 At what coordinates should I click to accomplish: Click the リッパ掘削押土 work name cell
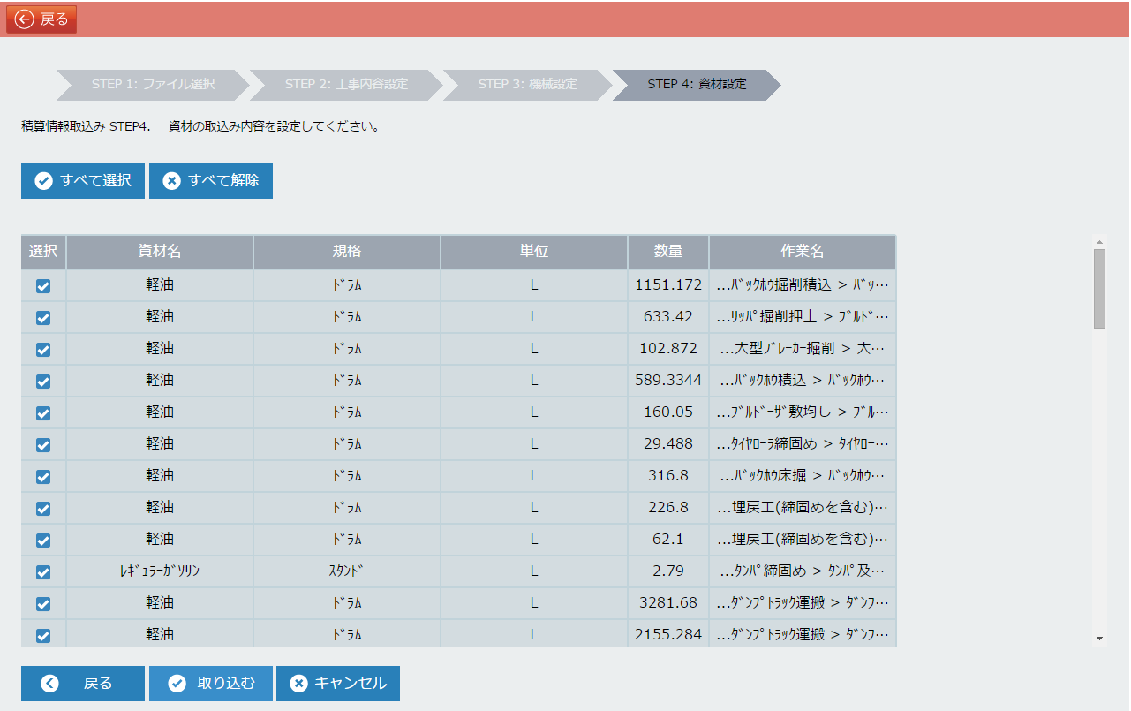coord(803,317)
